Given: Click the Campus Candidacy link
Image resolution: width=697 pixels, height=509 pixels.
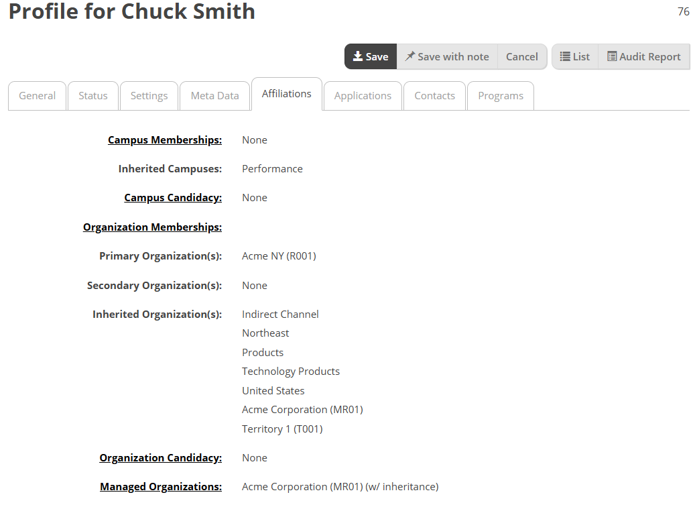Looking at the screenshot, I should [x=173, y=198].
